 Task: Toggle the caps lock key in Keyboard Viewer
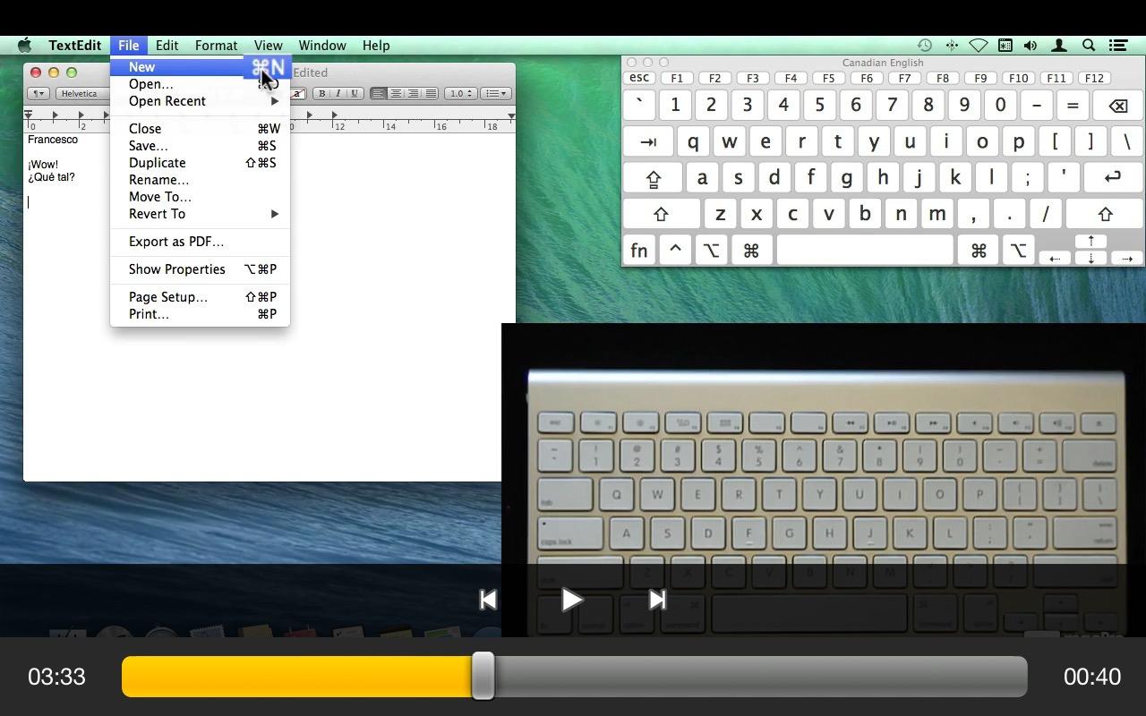653,177
